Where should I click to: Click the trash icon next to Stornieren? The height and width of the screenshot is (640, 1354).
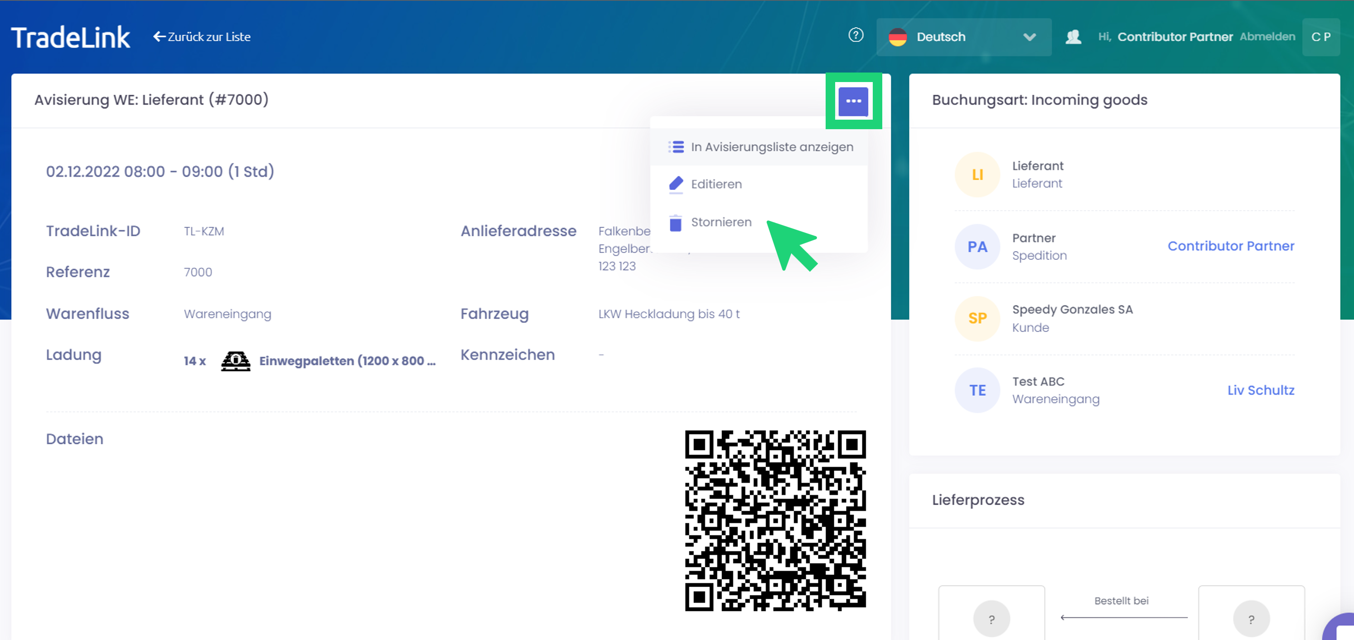tap(676, 223)
